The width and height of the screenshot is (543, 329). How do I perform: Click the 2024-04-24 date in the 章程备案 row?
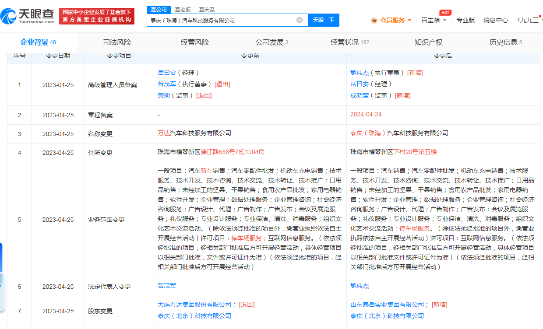click(x=366, y=114)
